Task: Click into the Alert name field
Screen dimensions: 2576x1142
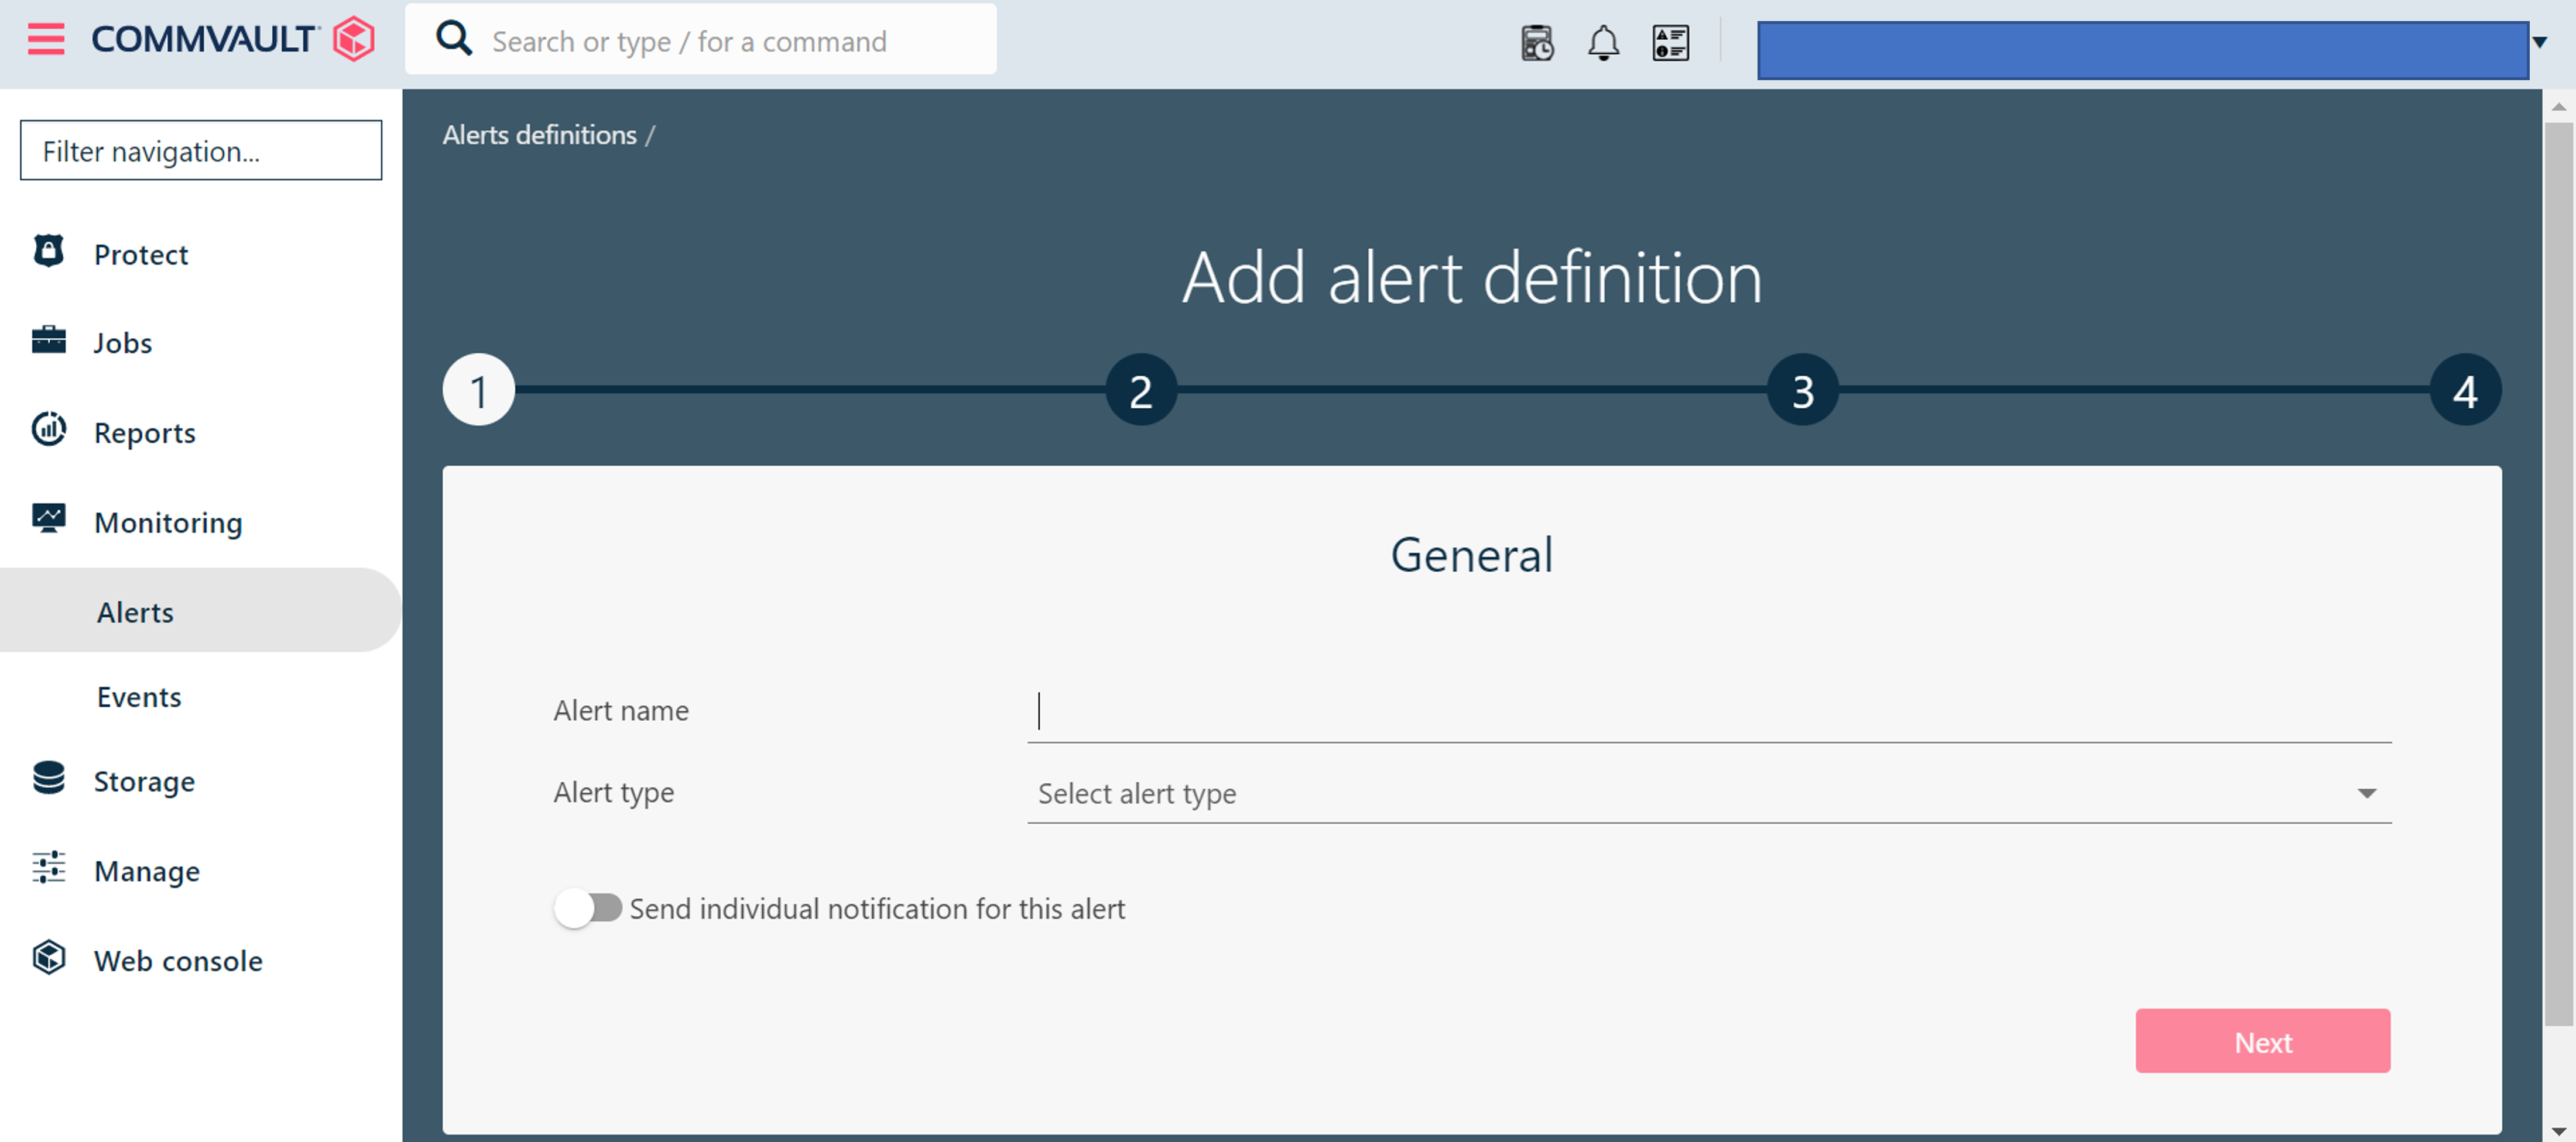Action: [x=1708, y=711]
